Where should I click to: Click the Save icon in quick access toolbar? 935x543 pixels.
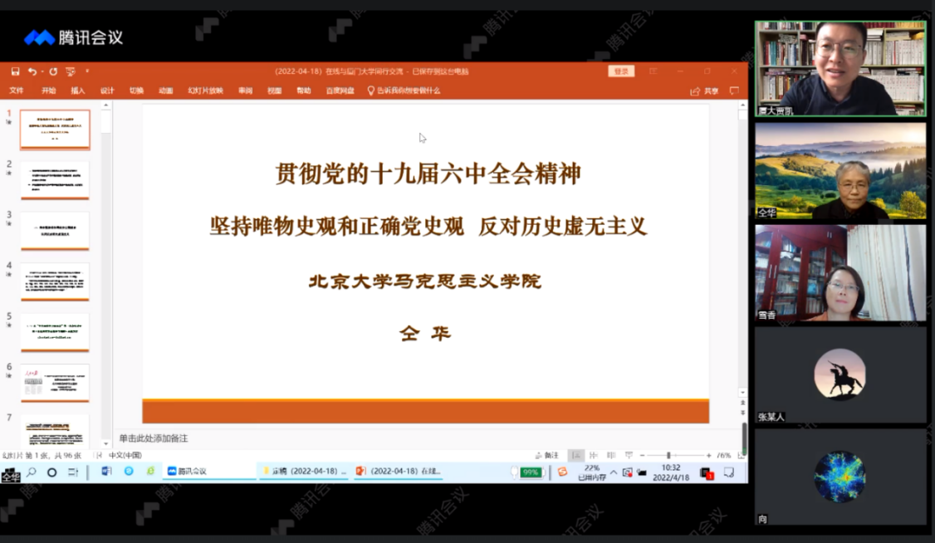tap(15, 71)
